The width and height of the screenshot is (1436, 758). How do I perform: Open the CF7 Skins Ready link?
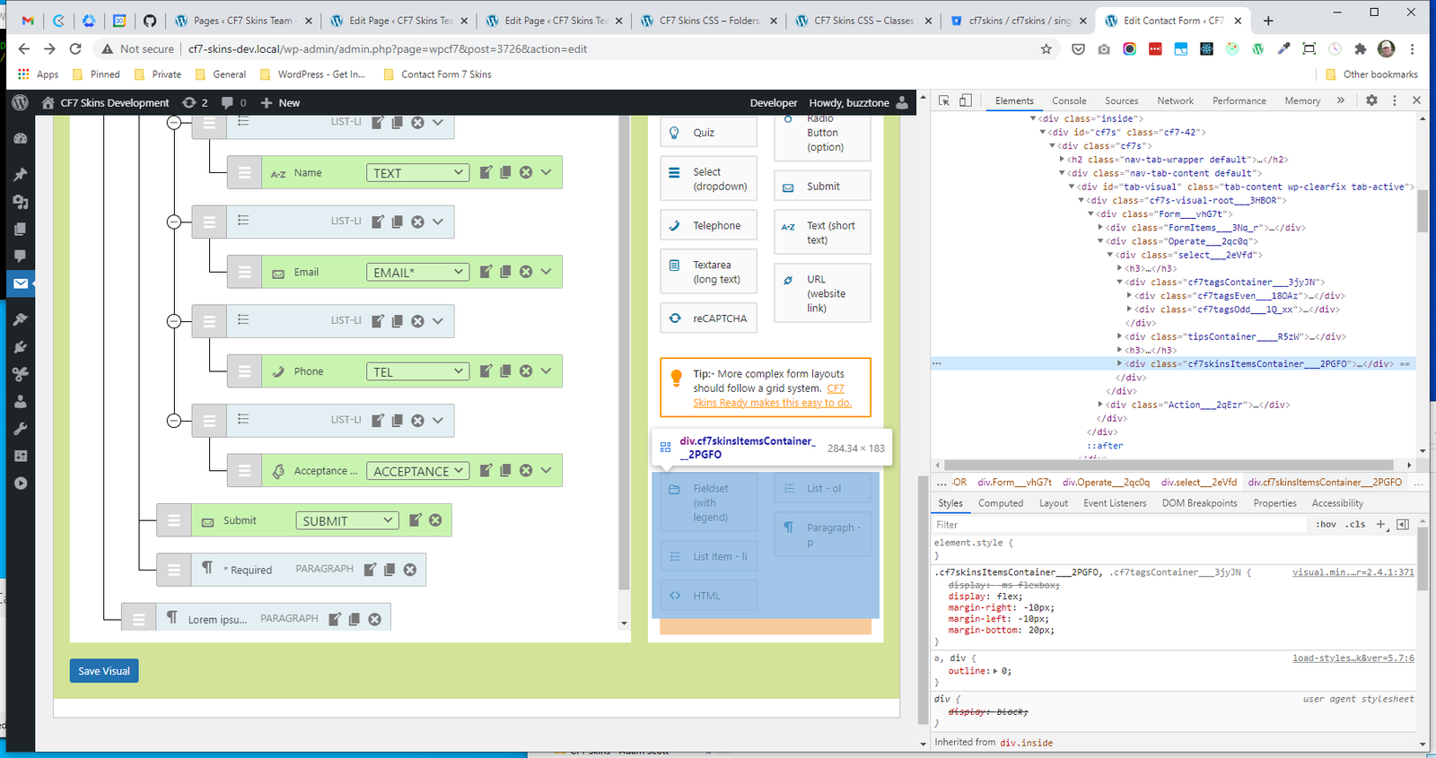[x=772, y=403]
